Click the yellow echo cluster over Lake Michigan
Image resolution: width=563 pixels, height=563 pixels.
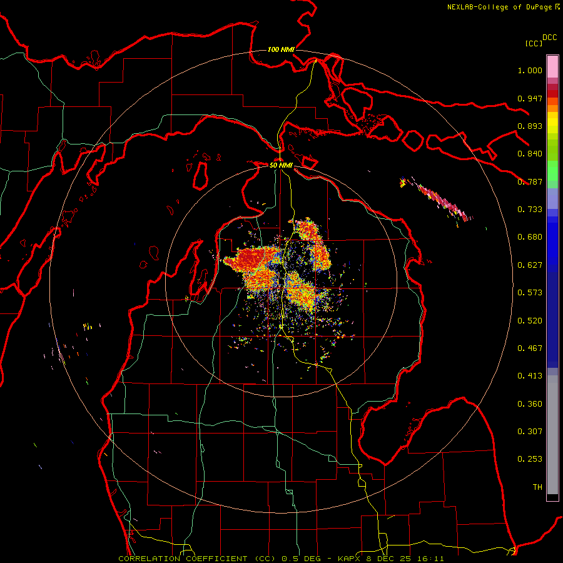coord(88,327)
